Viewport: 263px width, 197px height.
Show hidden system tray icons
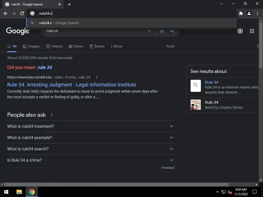[x=217, y=192]
